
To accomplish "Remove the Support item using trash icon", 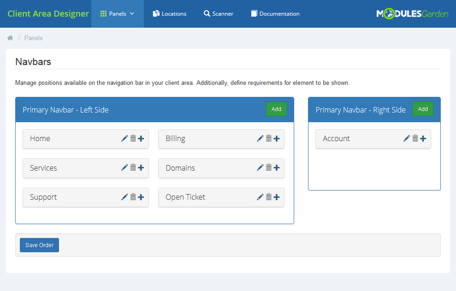I will (133, 197).
